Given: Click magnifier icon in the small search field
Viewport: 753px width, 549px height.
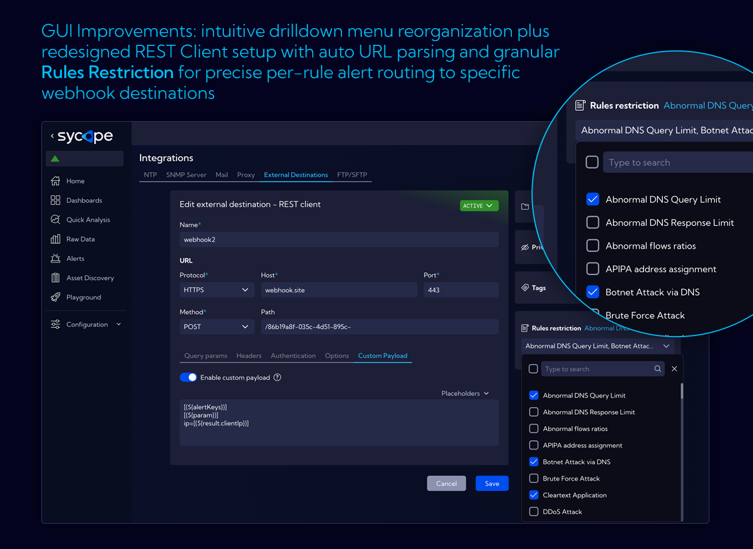Looking at the screenshot, I should click(x=658, y=369).
